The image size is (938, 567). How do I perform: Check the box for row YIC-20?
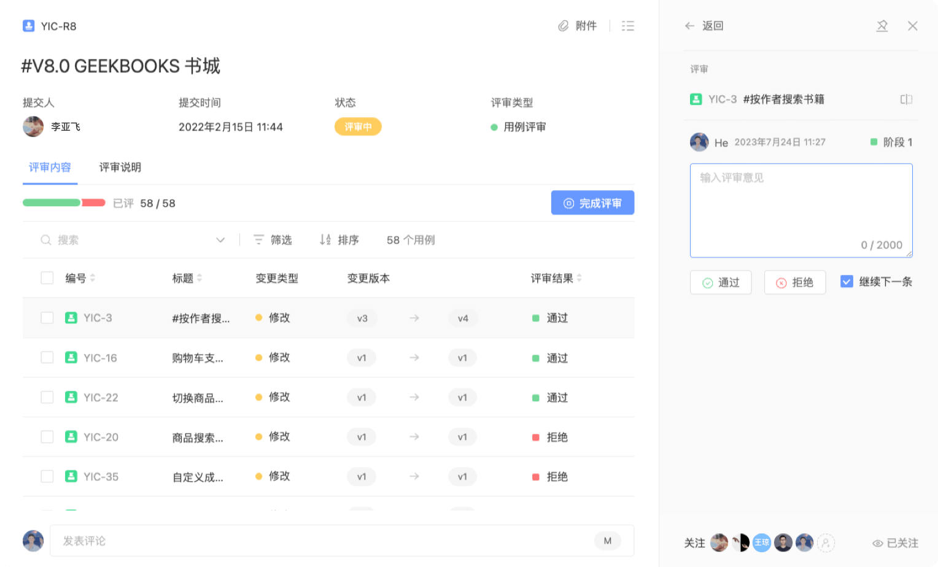tap(47, 437)
